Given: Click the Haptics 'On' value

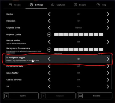Looking at the screenshot, I should click(79, 14).
